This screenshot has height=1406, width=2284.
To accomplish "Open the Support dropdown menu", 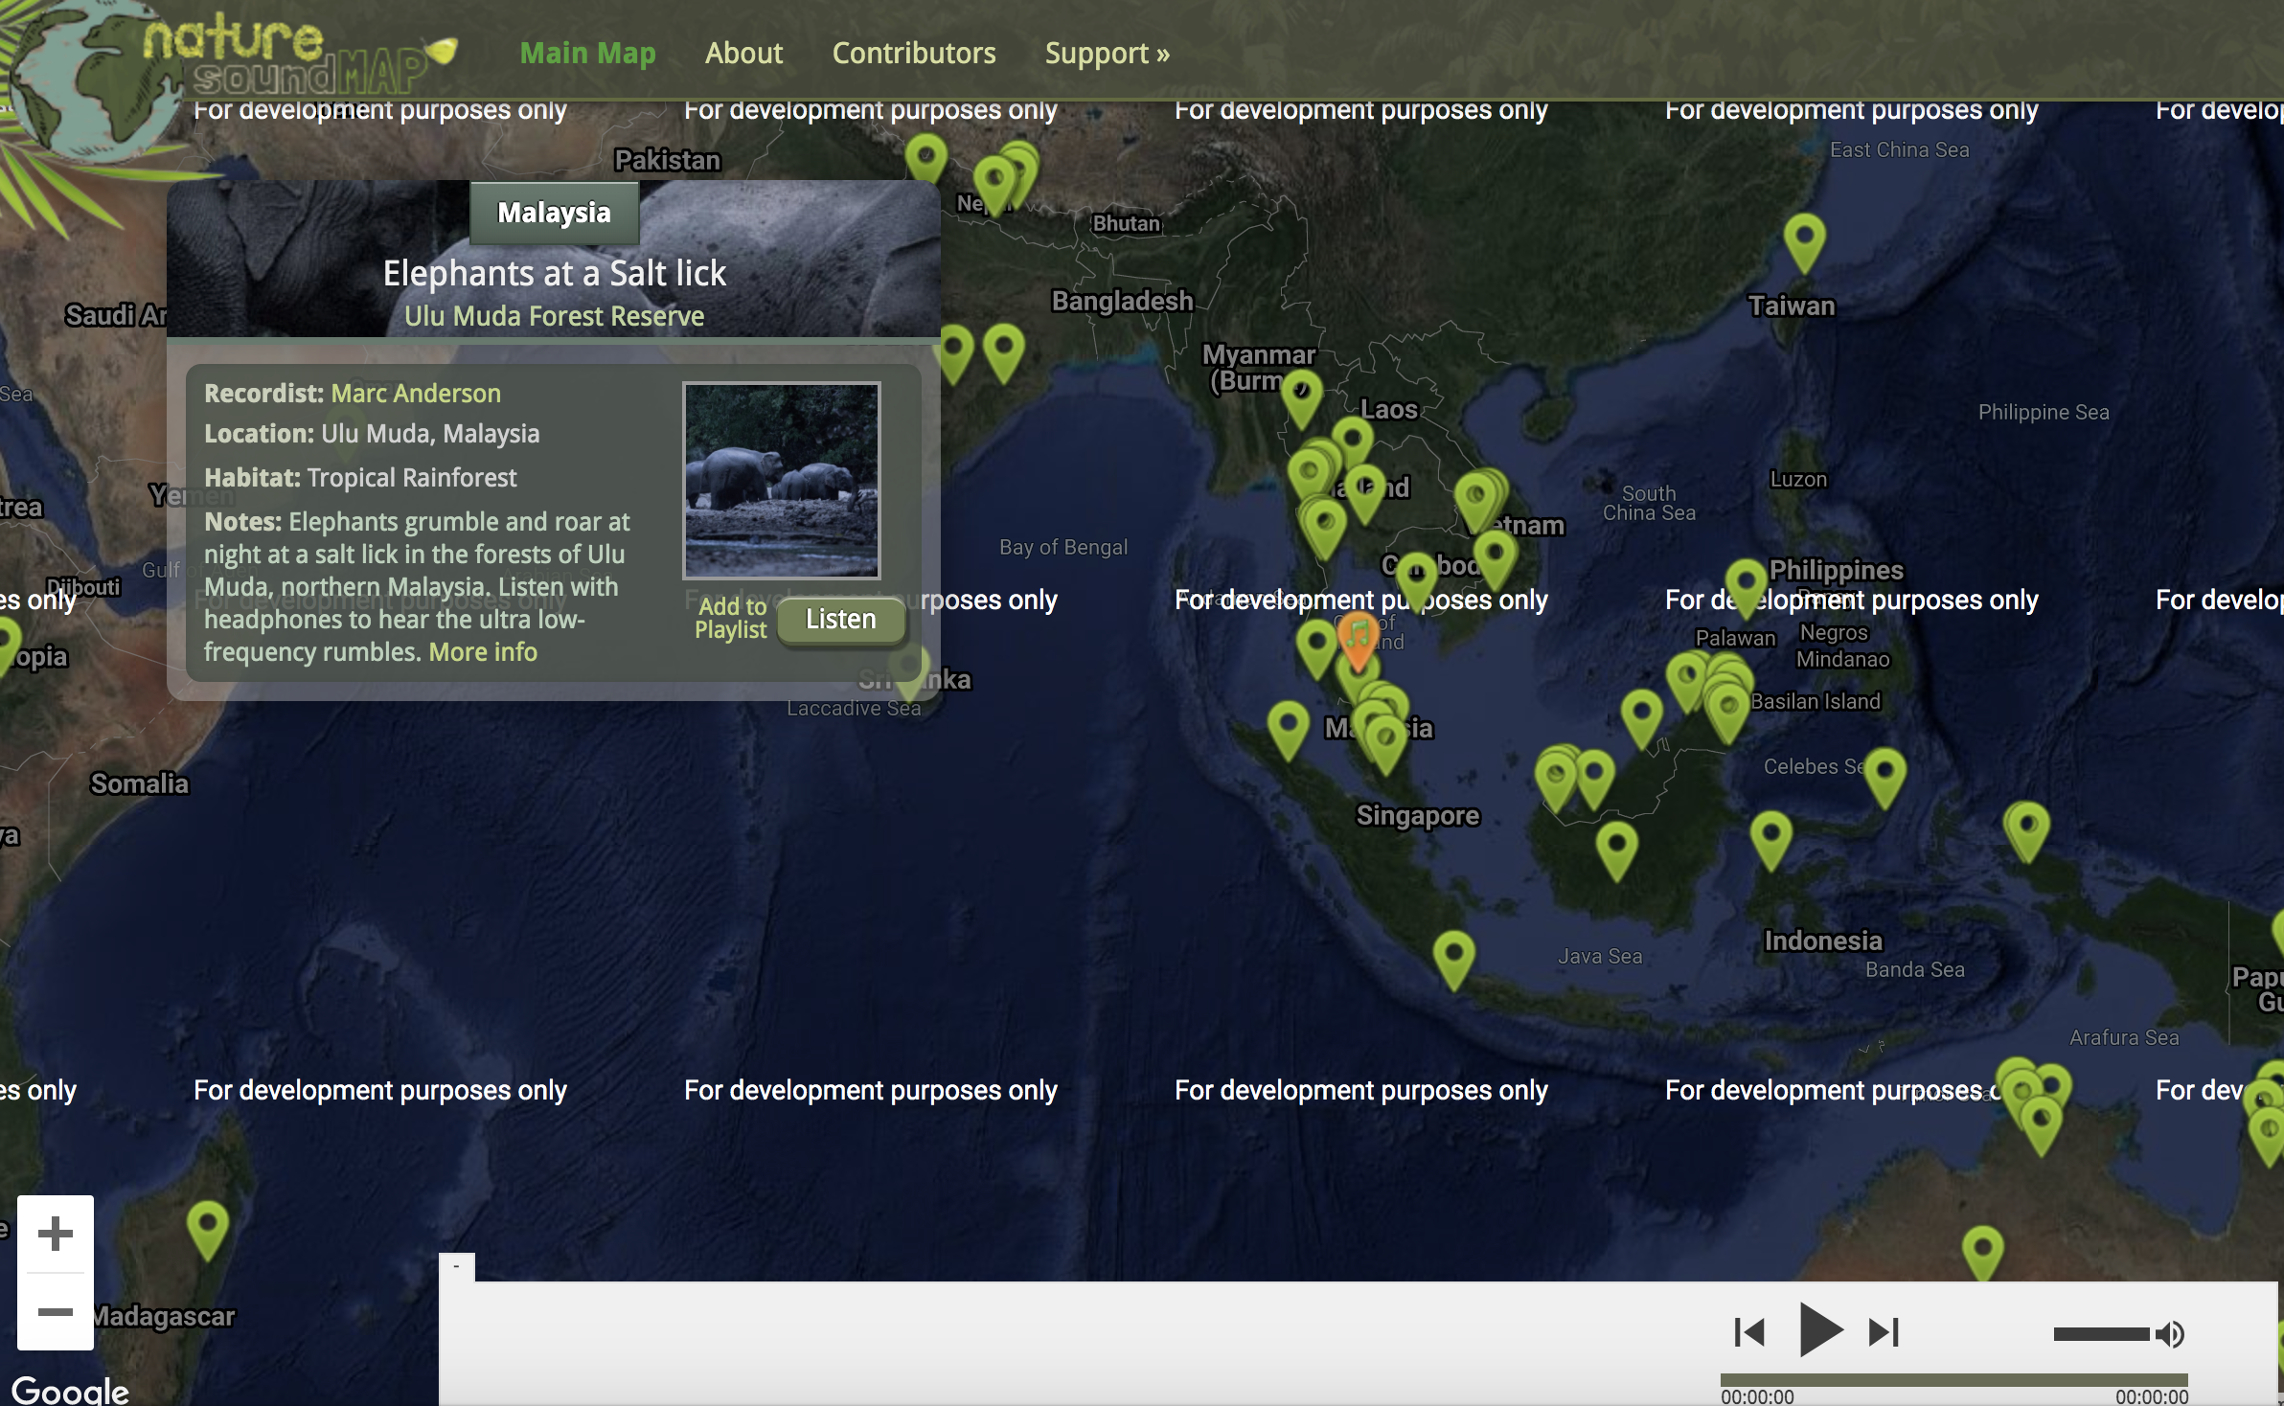I will click(1107, 54).
